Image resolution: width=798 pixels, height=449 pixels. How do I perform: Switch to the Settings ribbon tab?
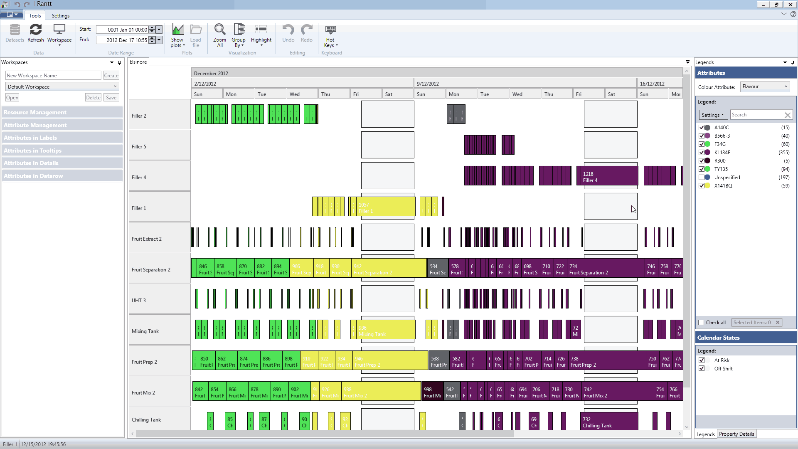tap(61, 16)
